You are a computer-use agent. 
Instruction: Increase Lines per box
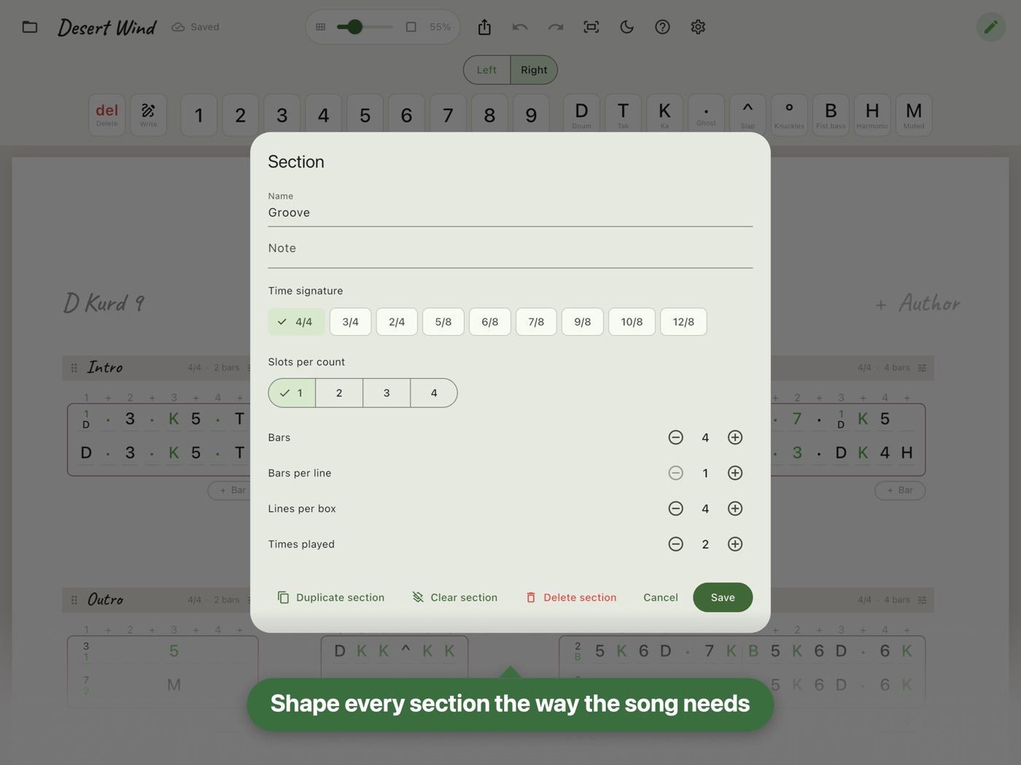[x=735, y=509]
